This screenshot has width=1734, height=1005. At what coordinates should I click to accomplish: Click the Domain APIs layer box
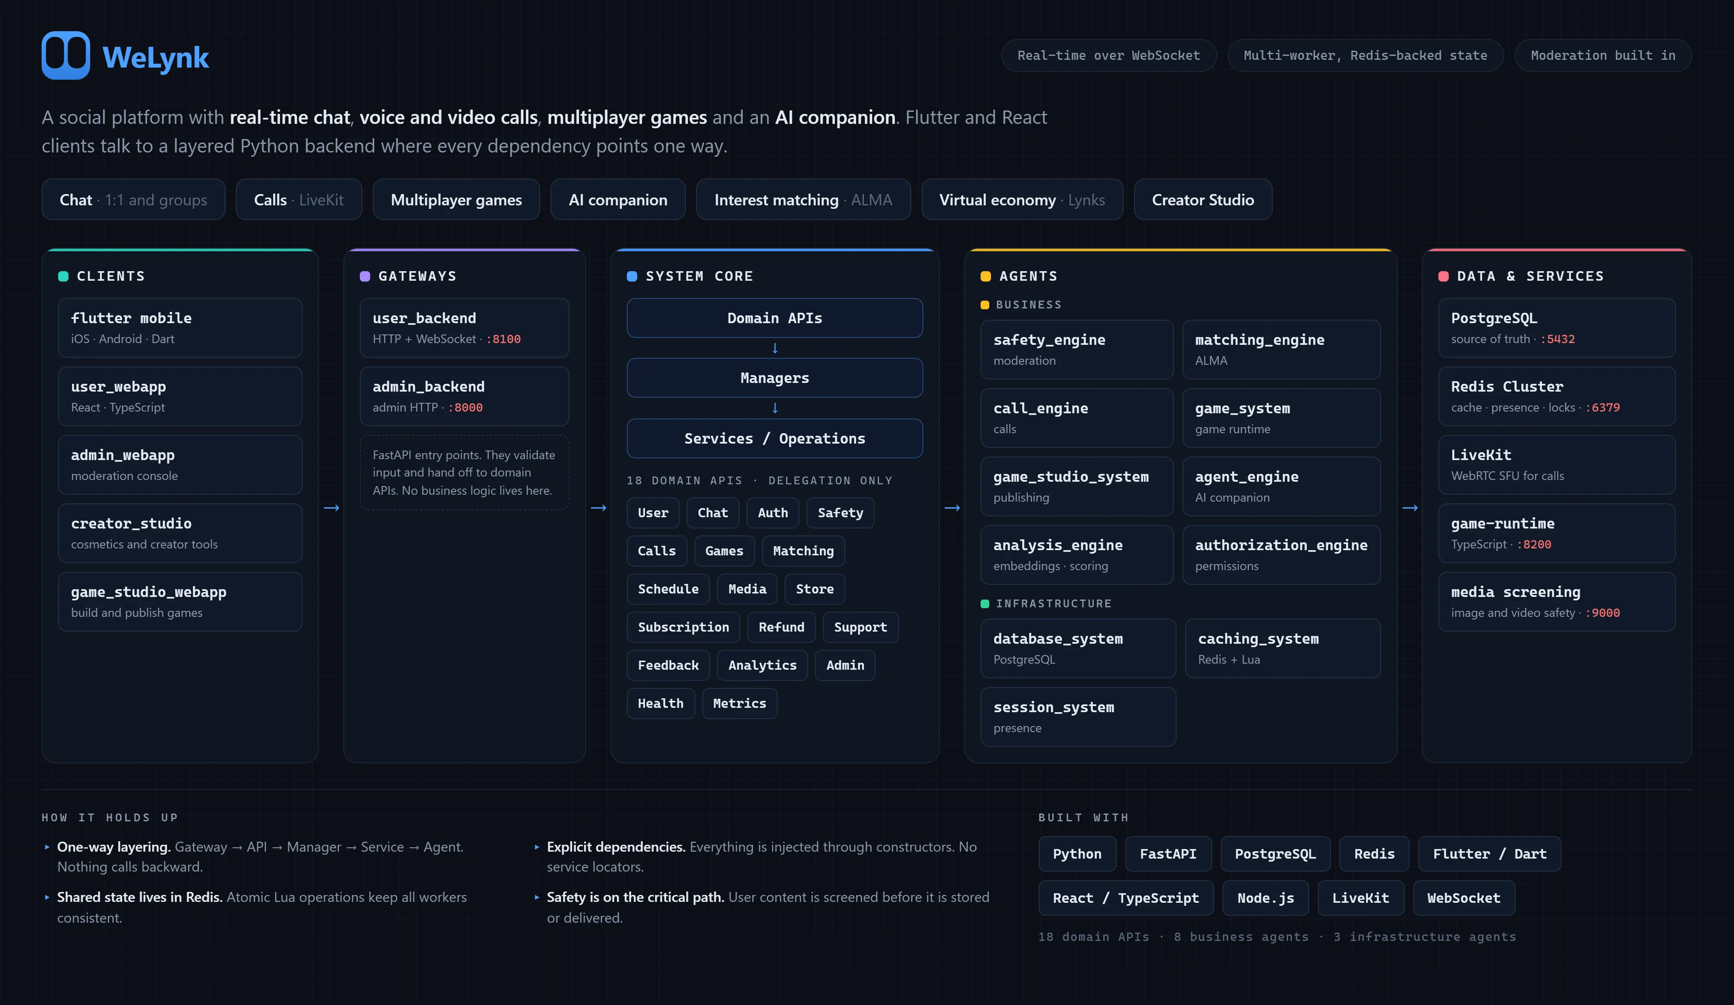(x=775, y=318)
